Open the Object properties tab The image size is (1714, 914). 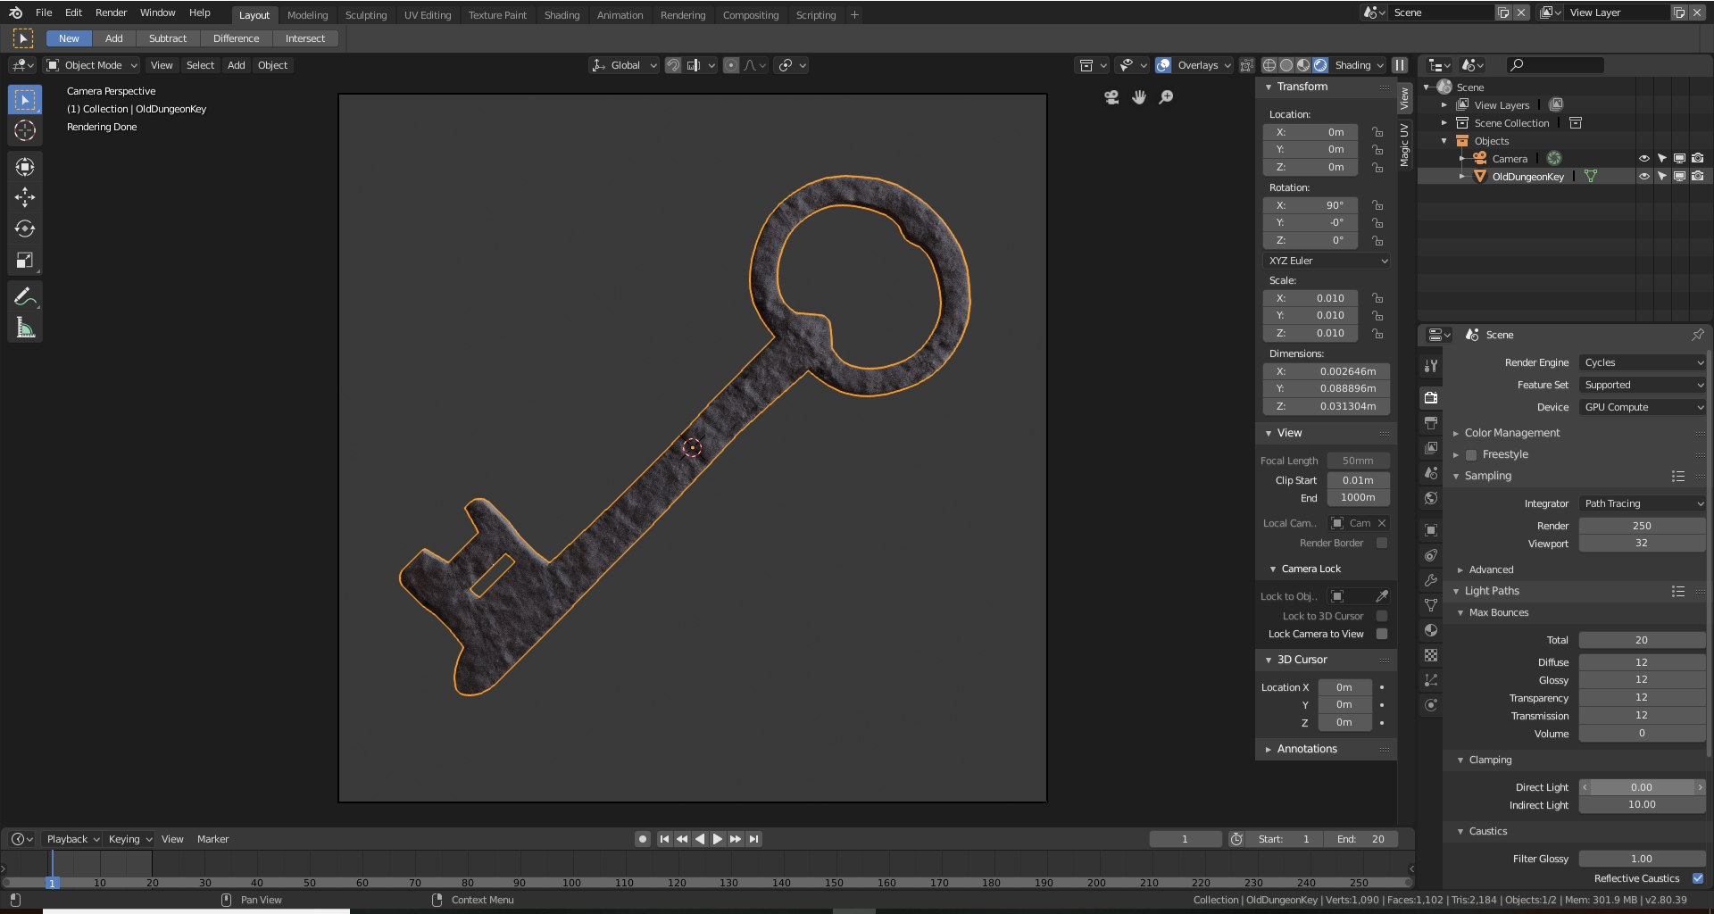coord(1431,530)
